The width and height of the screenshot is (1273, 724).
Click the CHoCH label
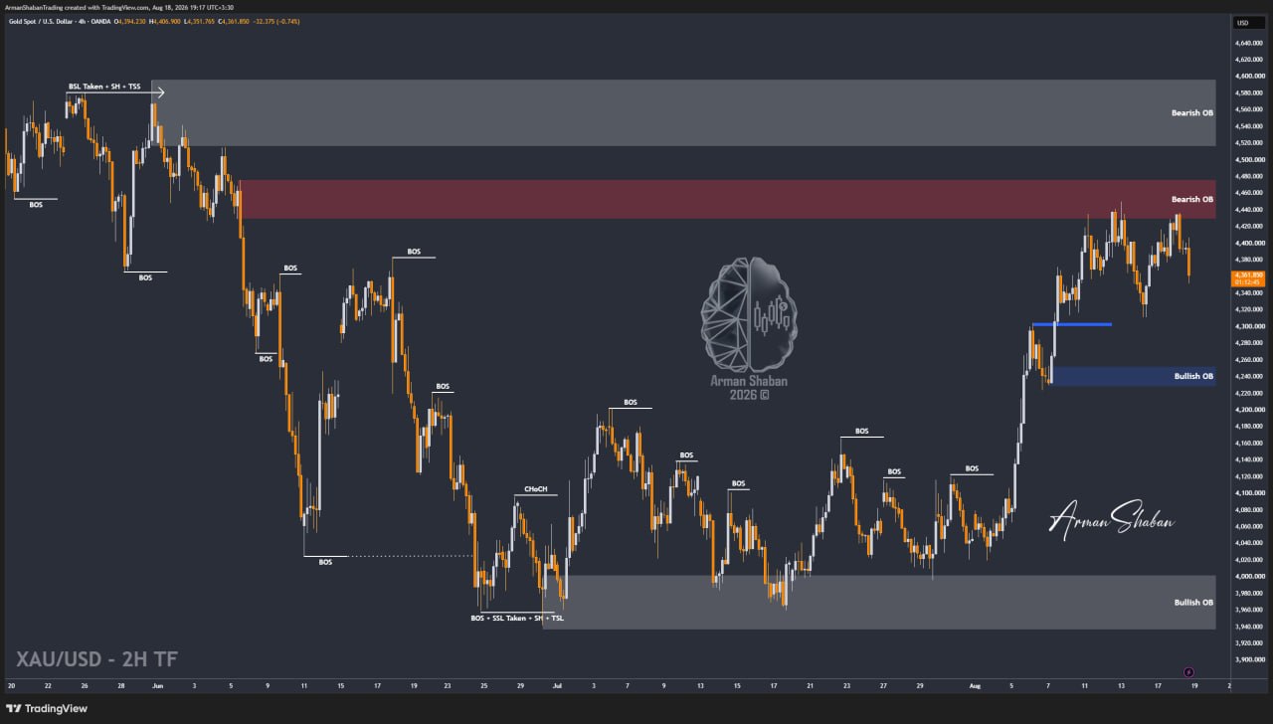tap(535, 489)
